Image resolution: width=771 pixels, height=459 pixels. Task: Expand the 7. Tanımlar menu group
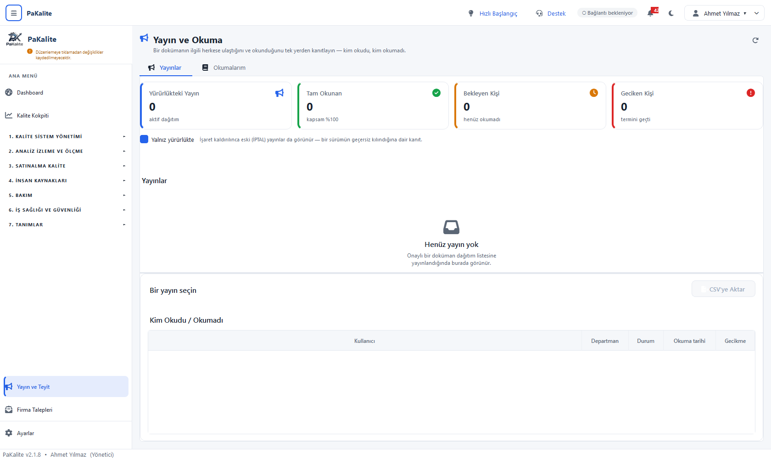[x=67, y=224]
